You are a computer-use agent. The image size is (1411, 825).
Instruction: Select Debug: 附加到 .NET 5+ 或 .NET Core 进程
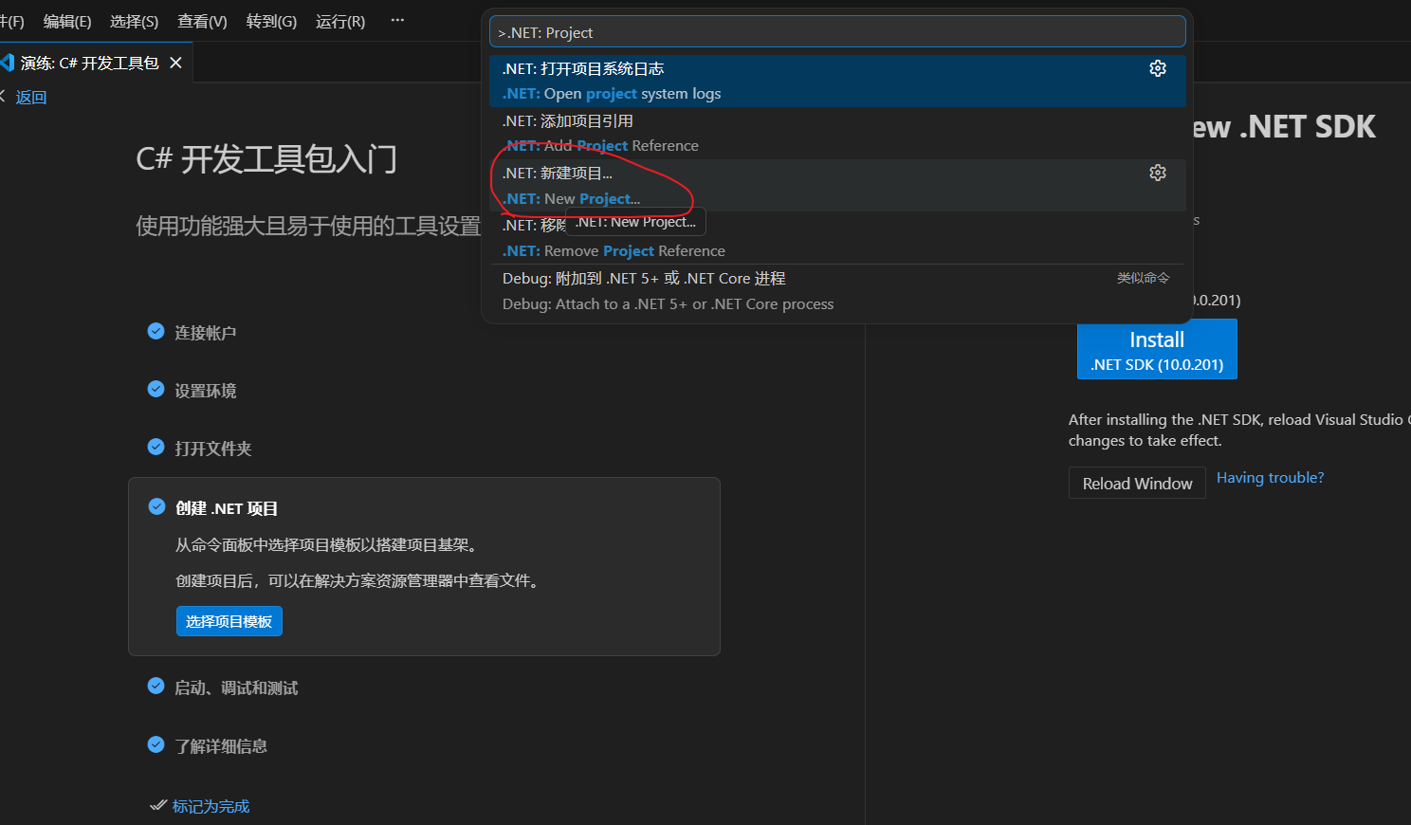pos(837,291)
